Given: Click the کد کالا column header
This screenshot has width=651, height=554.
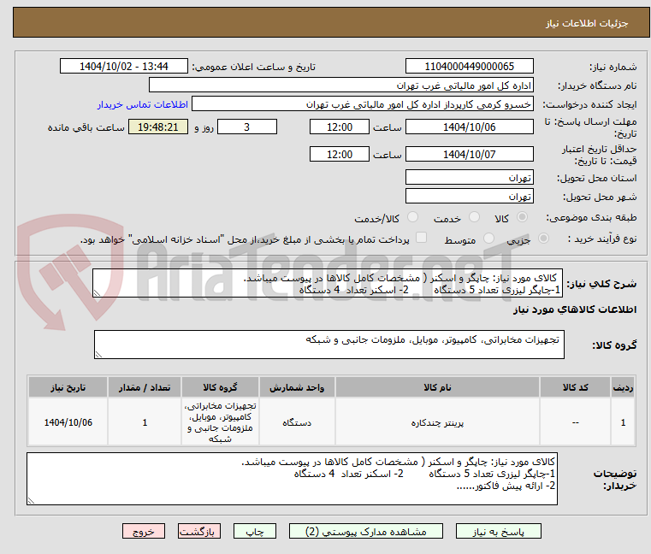Looking at the screenshot, I should coord(576,387).
